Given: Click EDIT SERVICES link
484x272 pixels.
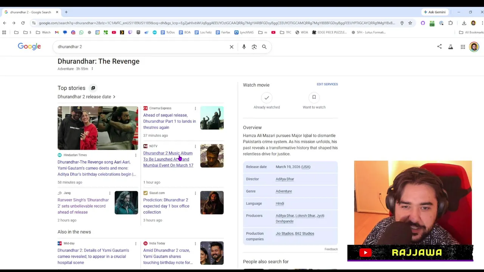Looking at the screenshot, I should (327, 84).
